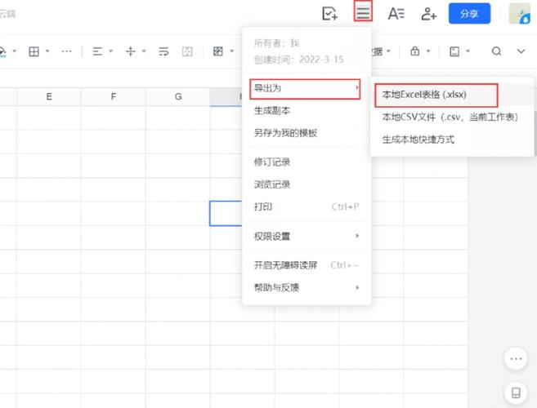Click the search magnifier icon

[x=497, y=51]
